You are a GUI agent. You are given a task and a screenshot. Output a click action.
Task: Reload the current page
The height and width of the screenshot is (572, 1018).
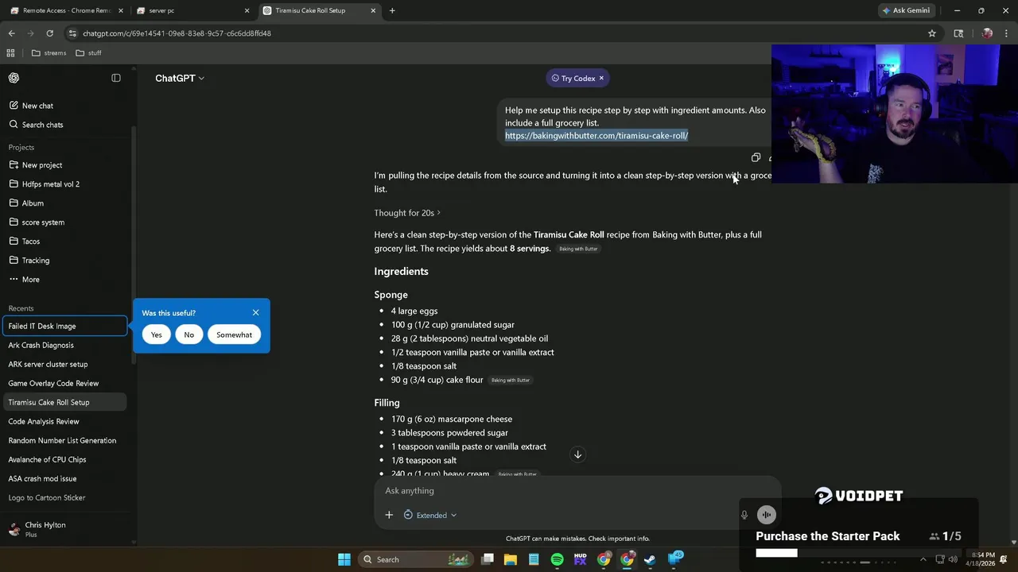(x=49, y=33)
